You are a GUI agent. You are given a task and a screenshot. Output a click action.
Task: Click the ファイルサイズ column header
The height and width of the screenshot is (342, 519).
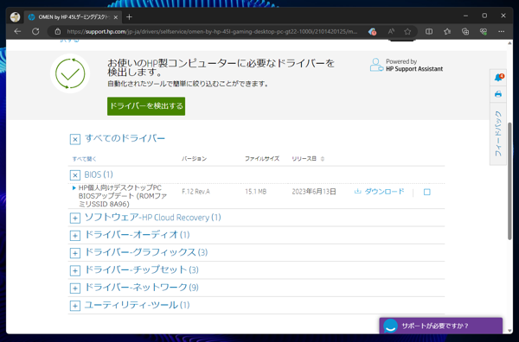[262, 159]
